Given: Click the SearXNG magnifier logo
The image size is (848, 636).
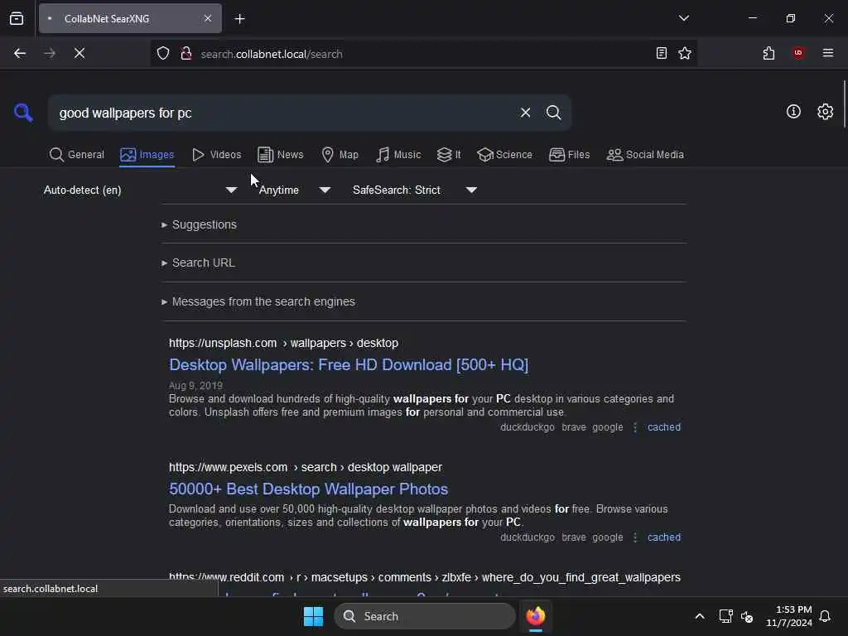Looking at the screenshot, I should click(23, 113).
